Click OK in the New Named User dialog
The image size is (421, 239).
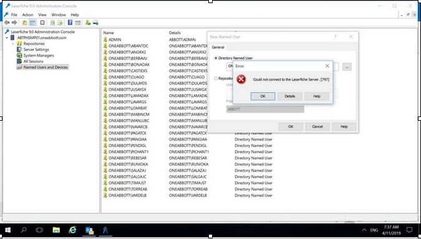(x=291, y=126)
